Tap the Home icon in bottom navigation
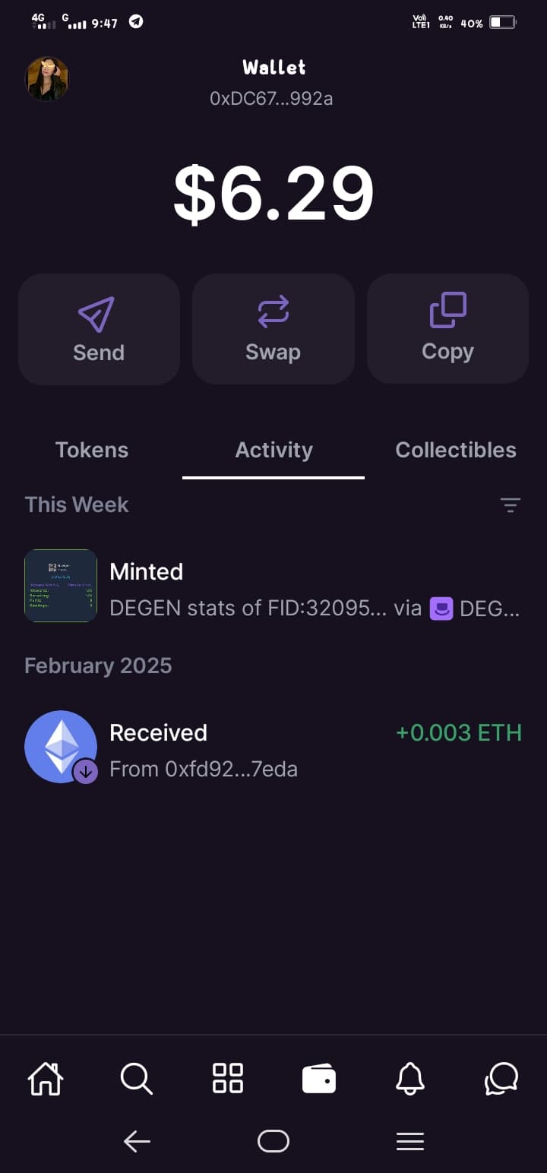The height and width of the screenshot is (1173, 547). coord(46,1079)
